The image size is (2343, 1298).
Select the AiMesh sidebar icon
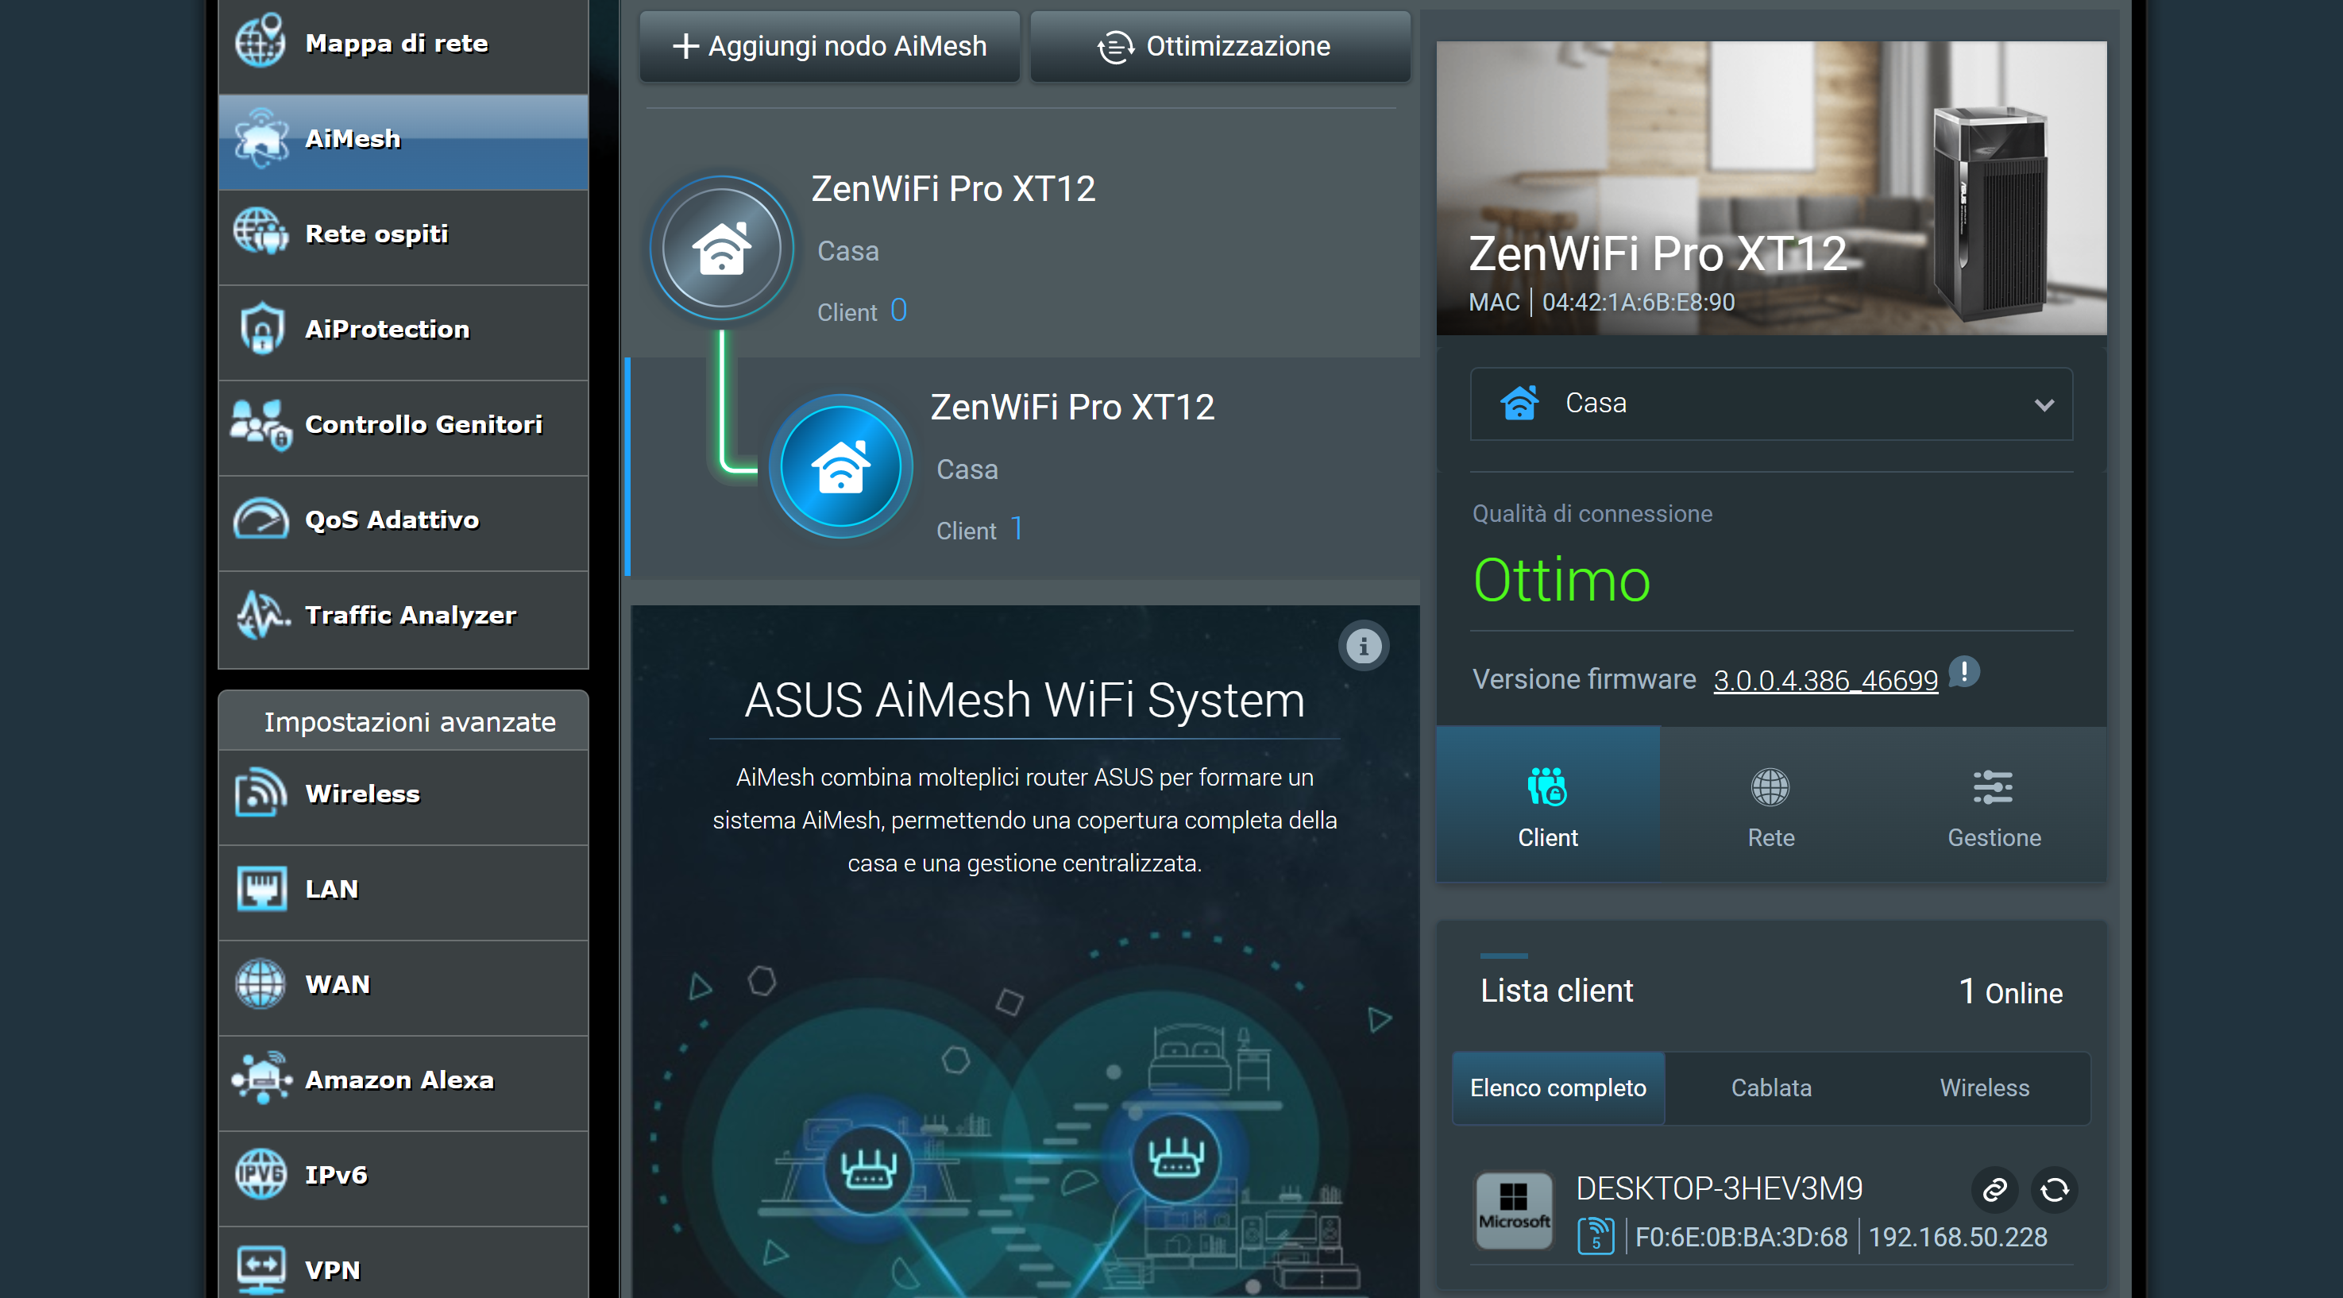coord(261,138)
